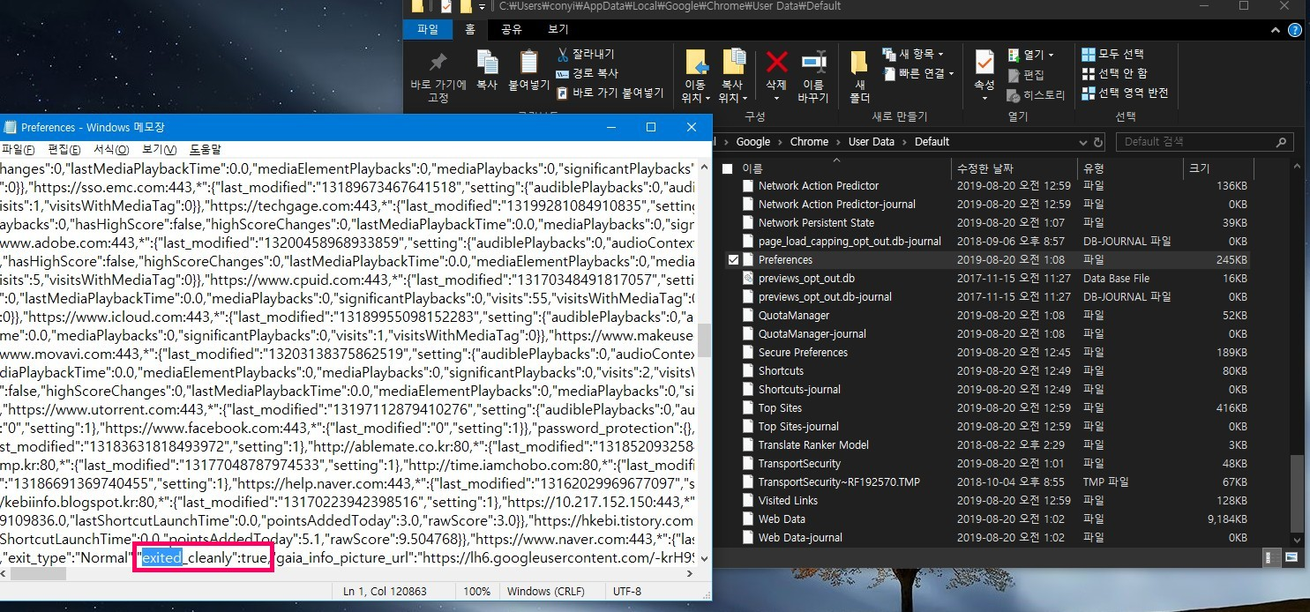
Task: Open Notepad 파일(F) menu
Action: point(18,149)
